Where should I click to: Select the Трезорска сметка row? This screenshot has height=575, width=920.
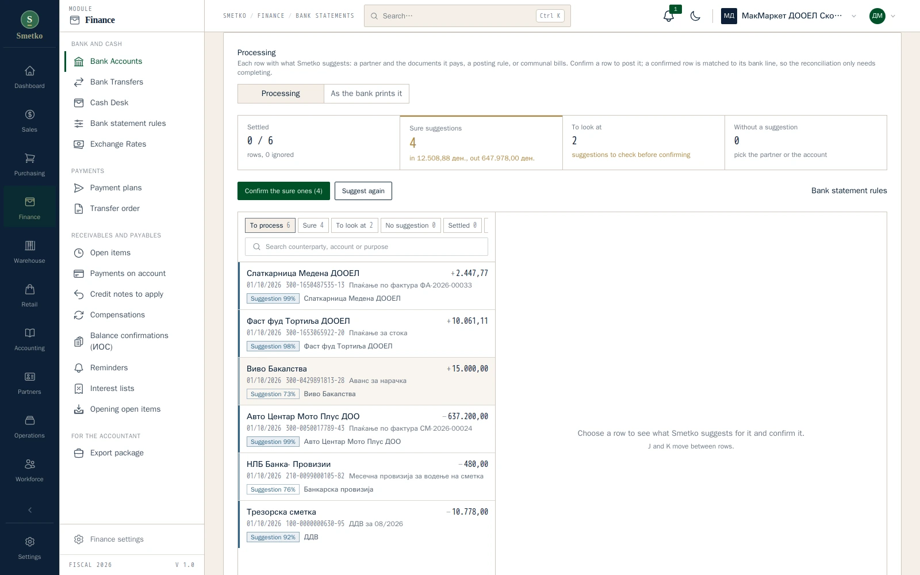[367, 524]
